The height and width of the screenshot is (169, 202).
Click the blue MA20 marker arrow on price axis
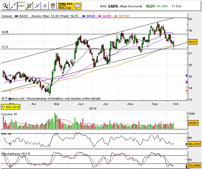click(187, 75)
